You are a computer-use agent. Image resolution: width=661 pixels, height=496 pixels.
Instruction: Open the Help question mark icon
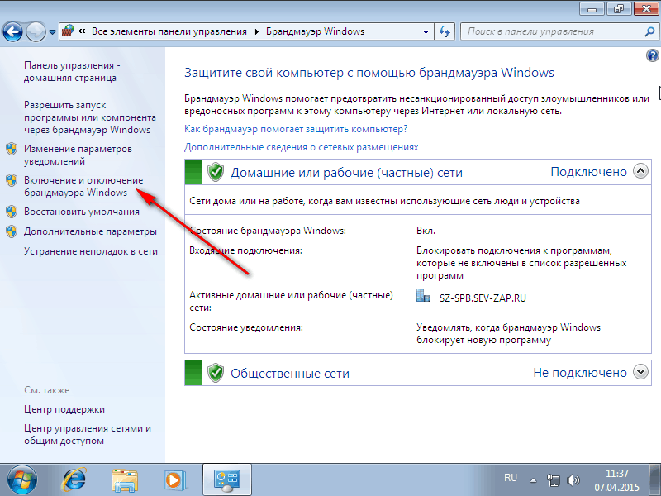pyautogui.click(x=651, y=55)
